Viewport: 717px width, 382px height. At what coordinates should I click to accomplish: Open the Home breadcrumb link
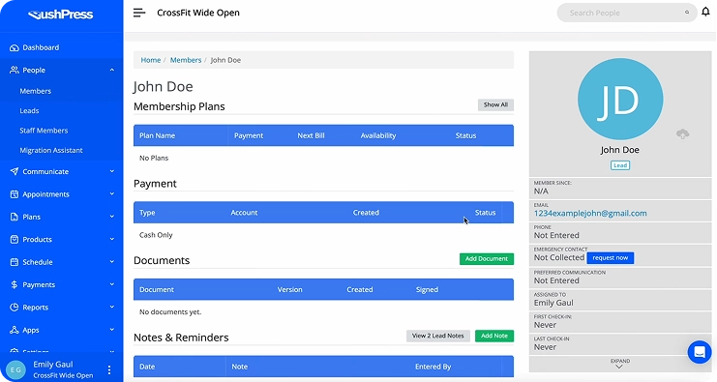click(150, 60)
